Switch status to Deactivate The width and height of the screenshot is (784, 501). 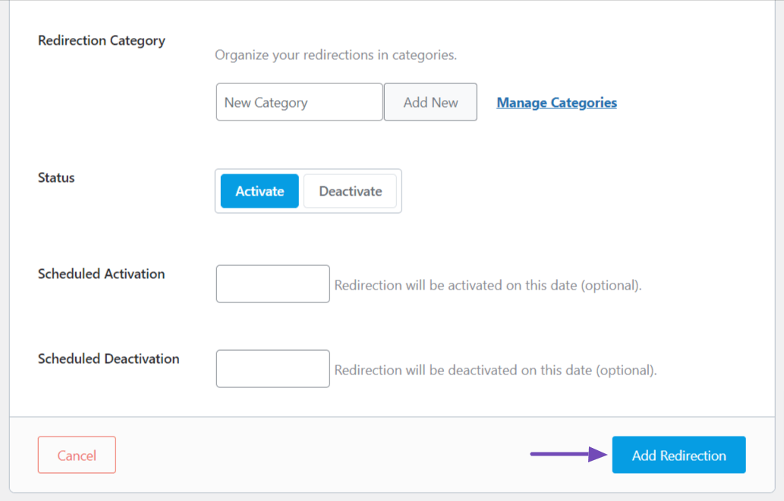[350, 191]
